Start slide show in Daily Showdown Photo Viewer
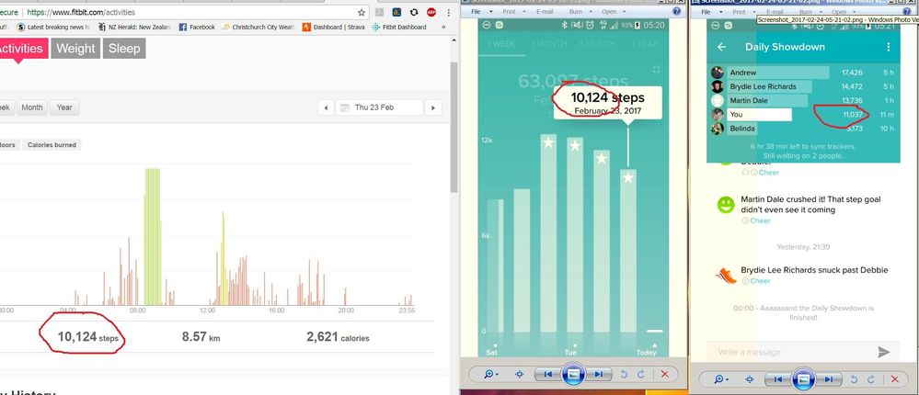The image size is (919, 395). 803,378
